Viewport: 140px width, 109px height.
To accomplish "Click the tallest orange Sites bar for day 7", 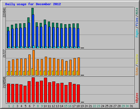I will [34, 63].
